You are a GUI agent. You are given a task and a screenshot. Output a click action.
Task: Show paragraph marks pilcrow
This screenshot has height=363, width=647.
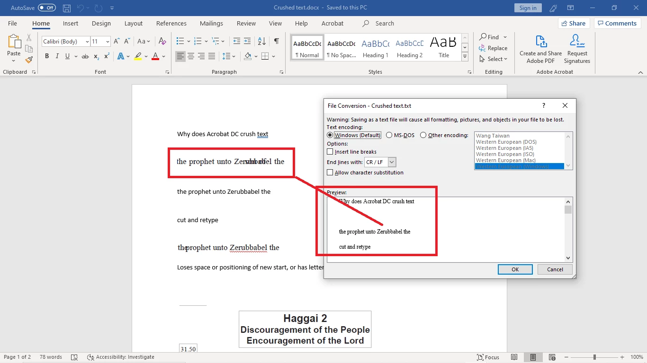click(x=276, y=42)
